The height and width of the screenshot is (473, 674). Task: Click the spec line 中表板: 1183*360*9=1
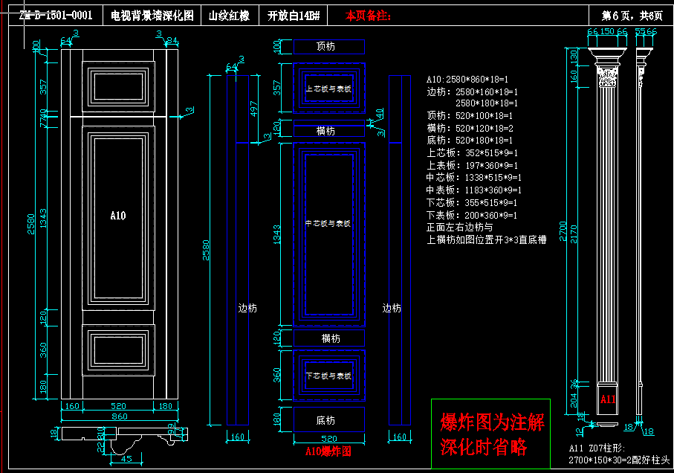click(x=473, y=190)
